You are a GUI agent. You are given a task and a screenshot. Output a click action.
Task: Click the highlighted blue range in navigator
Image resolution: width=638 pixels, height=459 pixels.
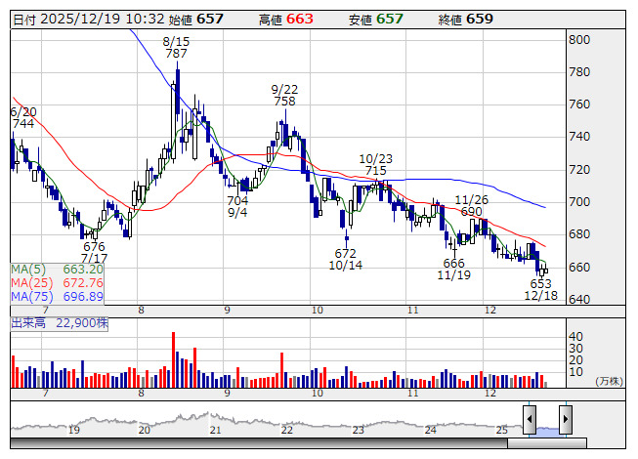[x=548, y=432]
